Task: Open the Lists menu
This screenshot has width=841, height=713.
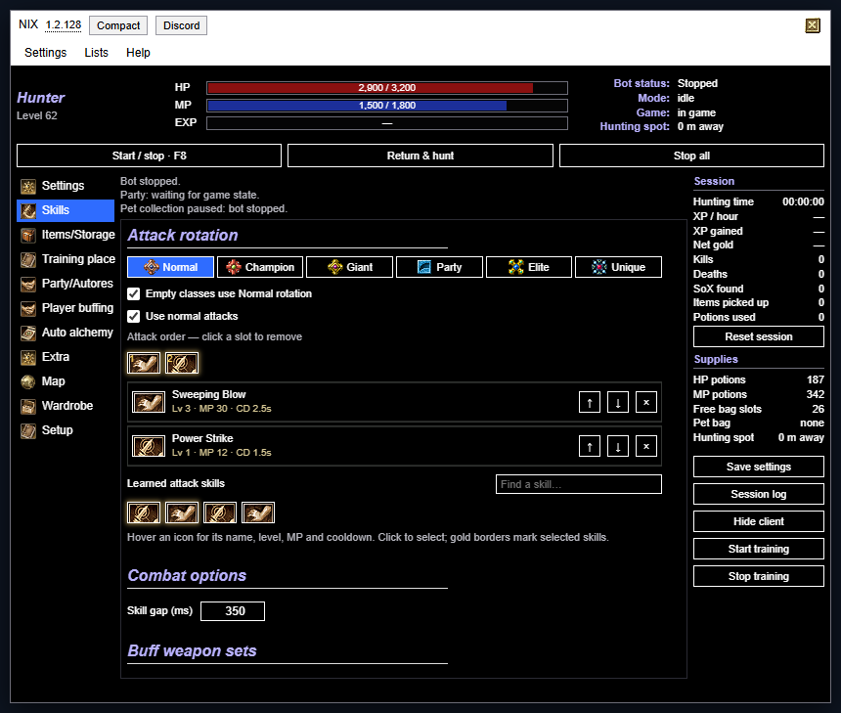Action: click(97, 53)
